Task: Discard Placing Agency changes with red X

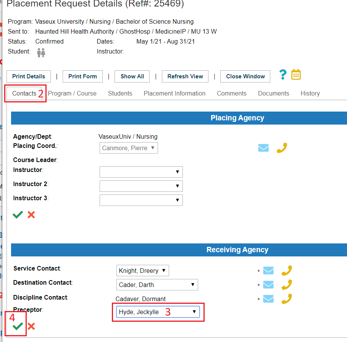Action: [31, 215]
